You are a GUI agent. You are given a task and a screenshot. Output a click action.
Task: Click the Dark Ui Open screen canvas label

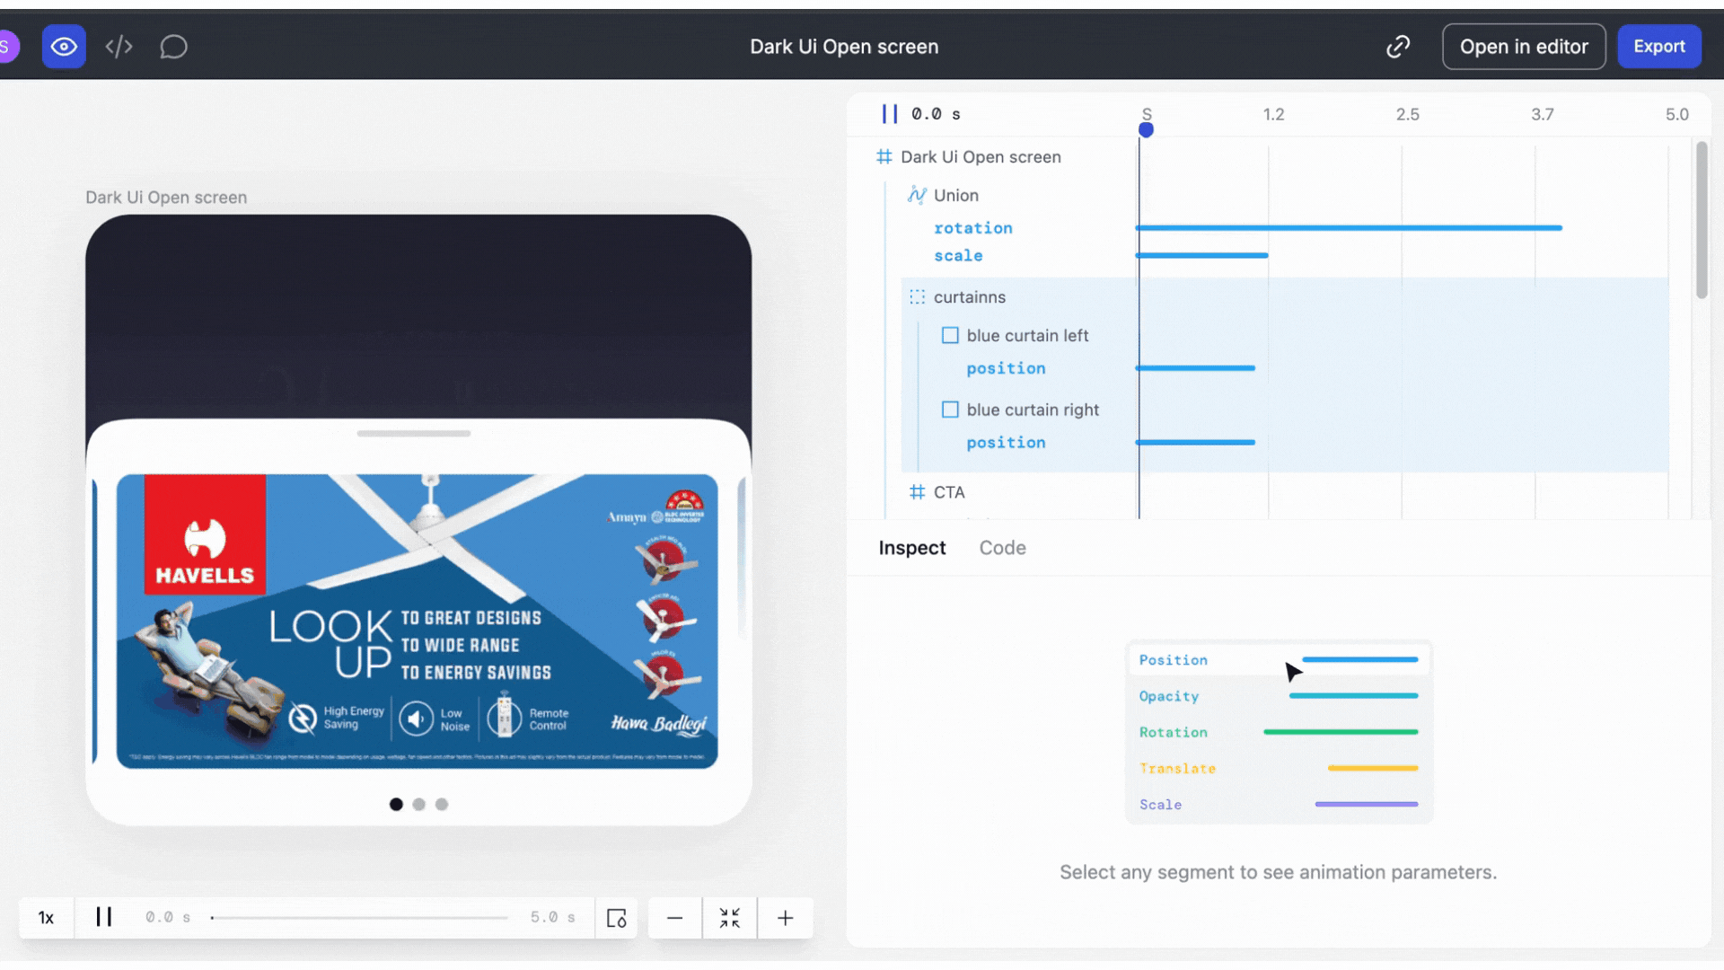[x=166, y=198]
